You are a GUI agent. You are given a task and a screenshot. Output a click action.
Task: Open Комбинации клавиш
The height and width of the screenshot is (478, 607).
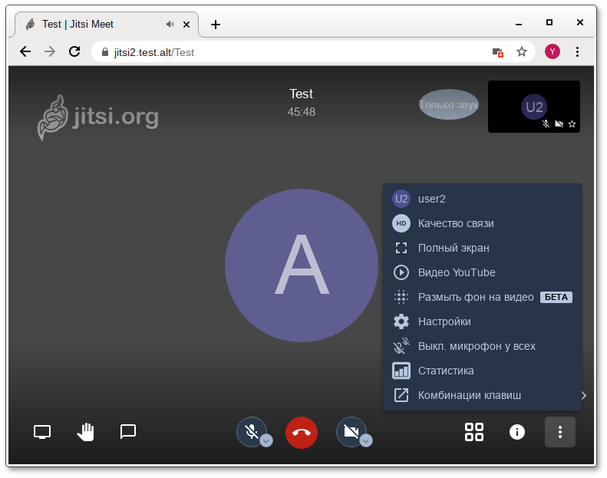point(483,395)
